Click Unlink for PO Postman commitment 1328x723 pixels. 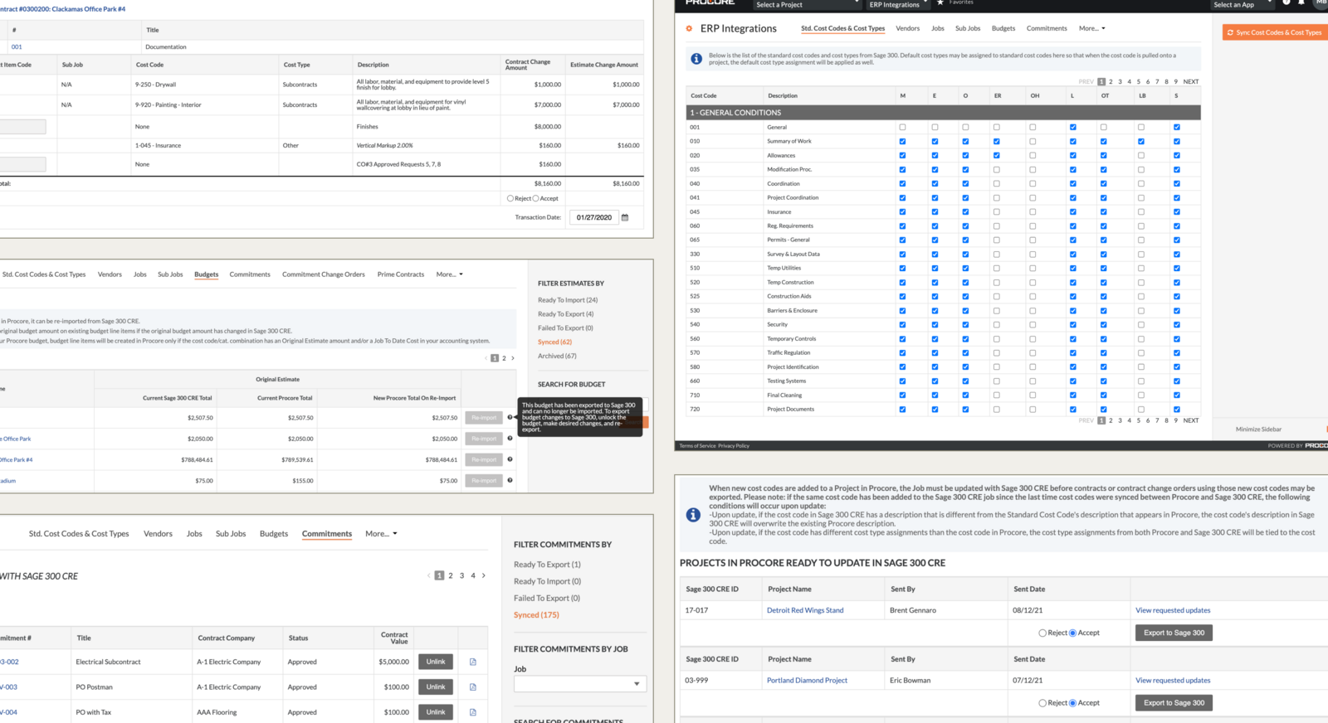point(436,687)
